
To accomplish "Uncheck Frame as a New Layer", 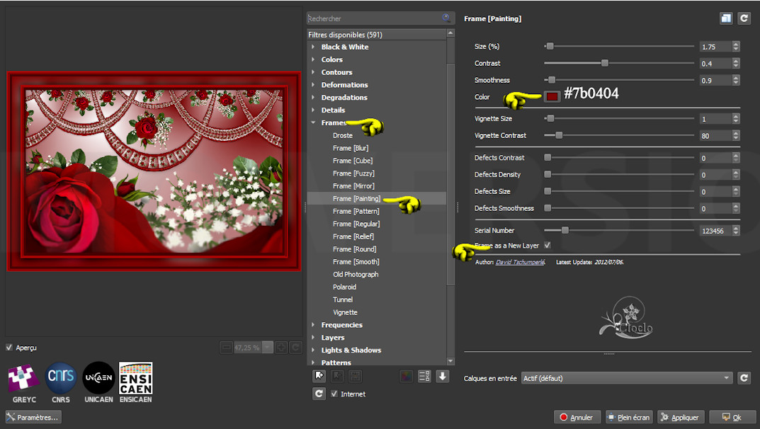I will pos(547,246).
